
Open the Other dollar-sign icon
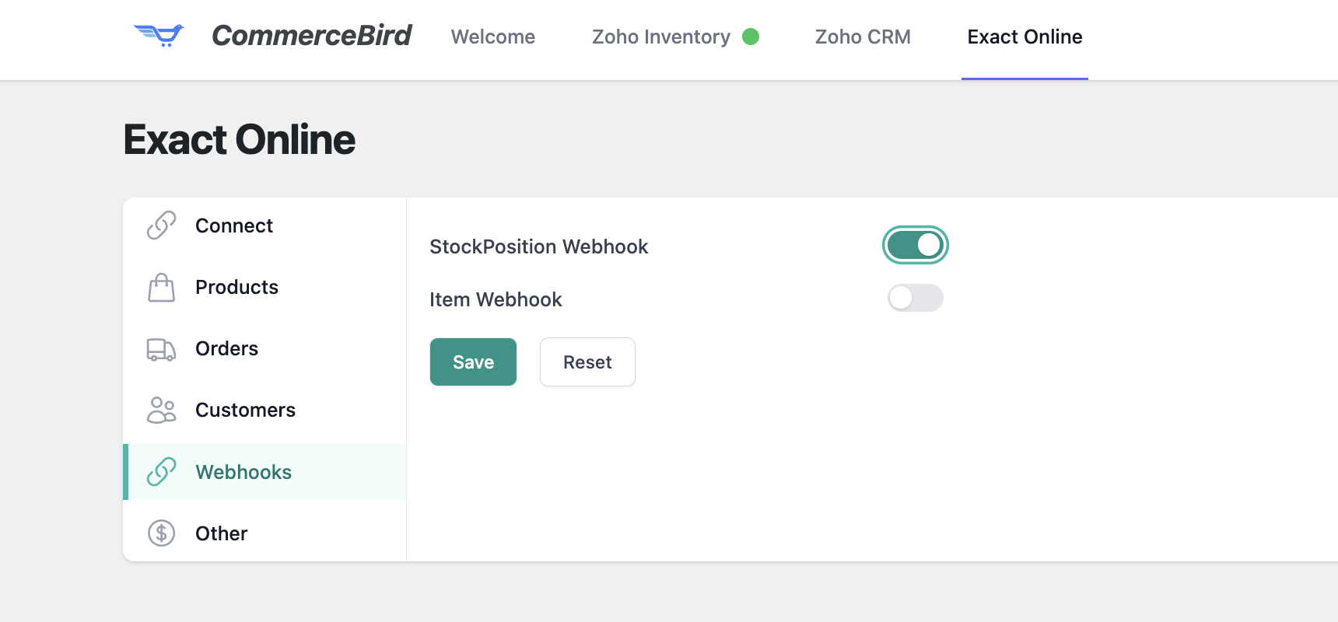tap(161, 533)
